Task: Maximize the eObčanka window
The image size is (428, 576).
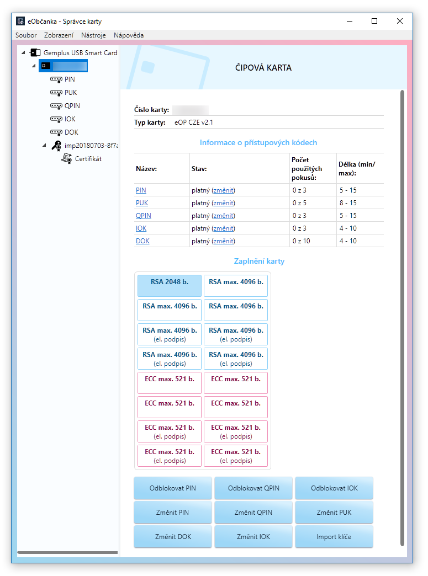Action: pos(374,22)
